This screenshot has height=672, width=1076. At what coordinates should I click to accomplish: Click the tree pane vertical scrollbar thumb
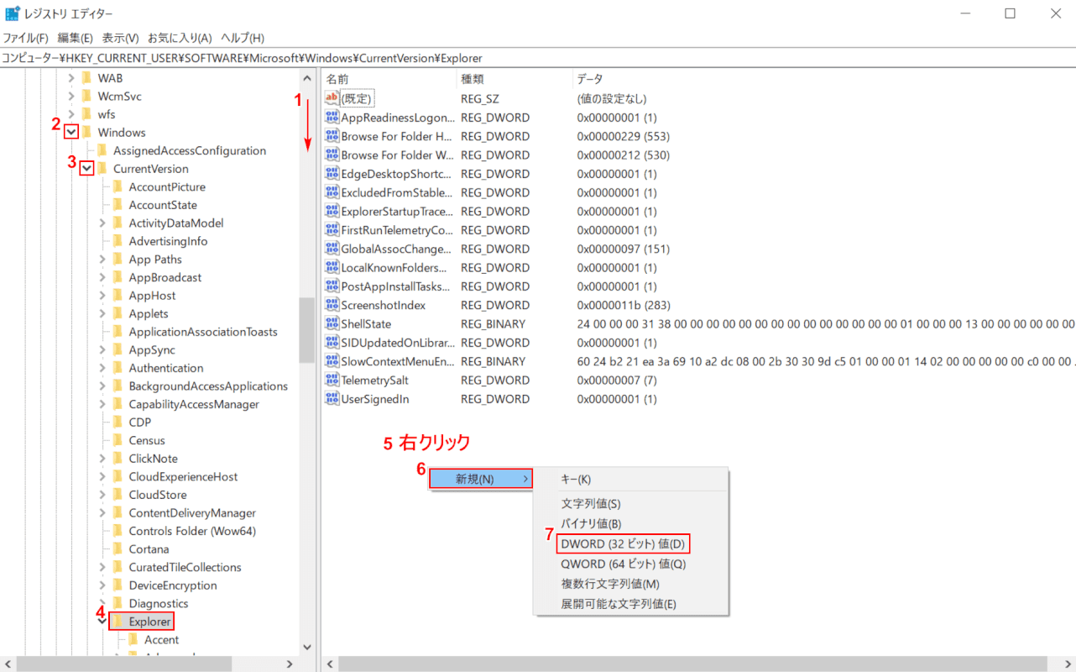click(x=306, y=329)
